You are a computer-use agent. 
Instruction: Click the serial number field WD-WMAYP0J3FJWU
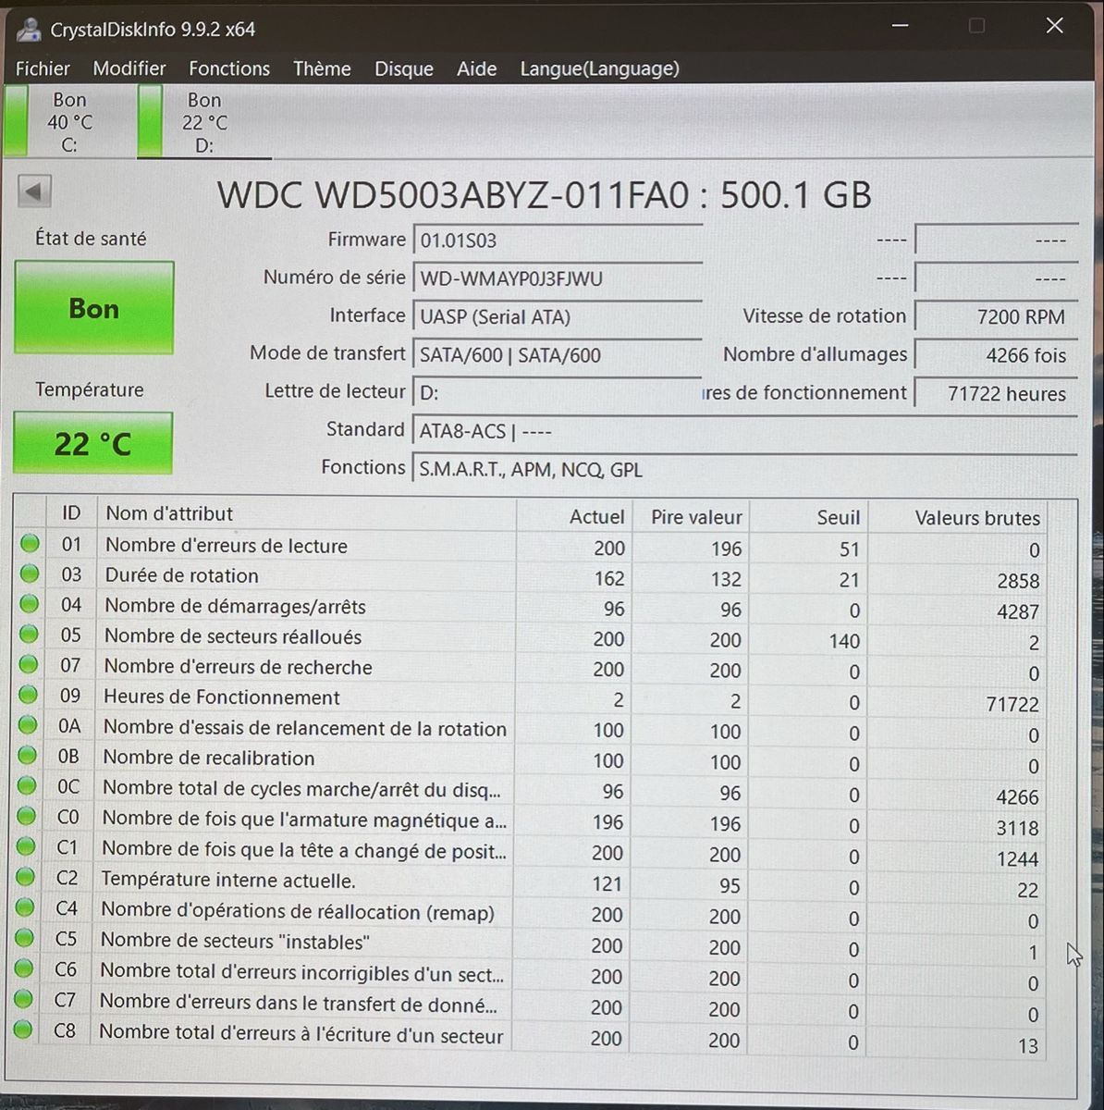558,278
